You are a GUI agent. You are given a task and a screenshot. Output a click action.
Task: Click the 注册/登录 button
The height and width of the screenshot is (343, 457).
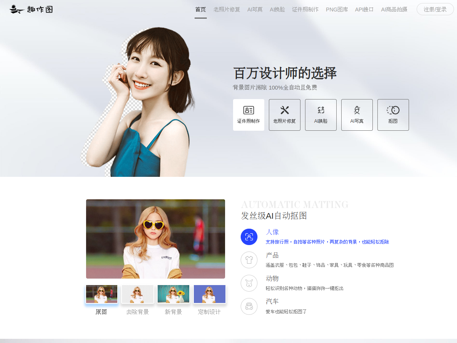point(435,10)
